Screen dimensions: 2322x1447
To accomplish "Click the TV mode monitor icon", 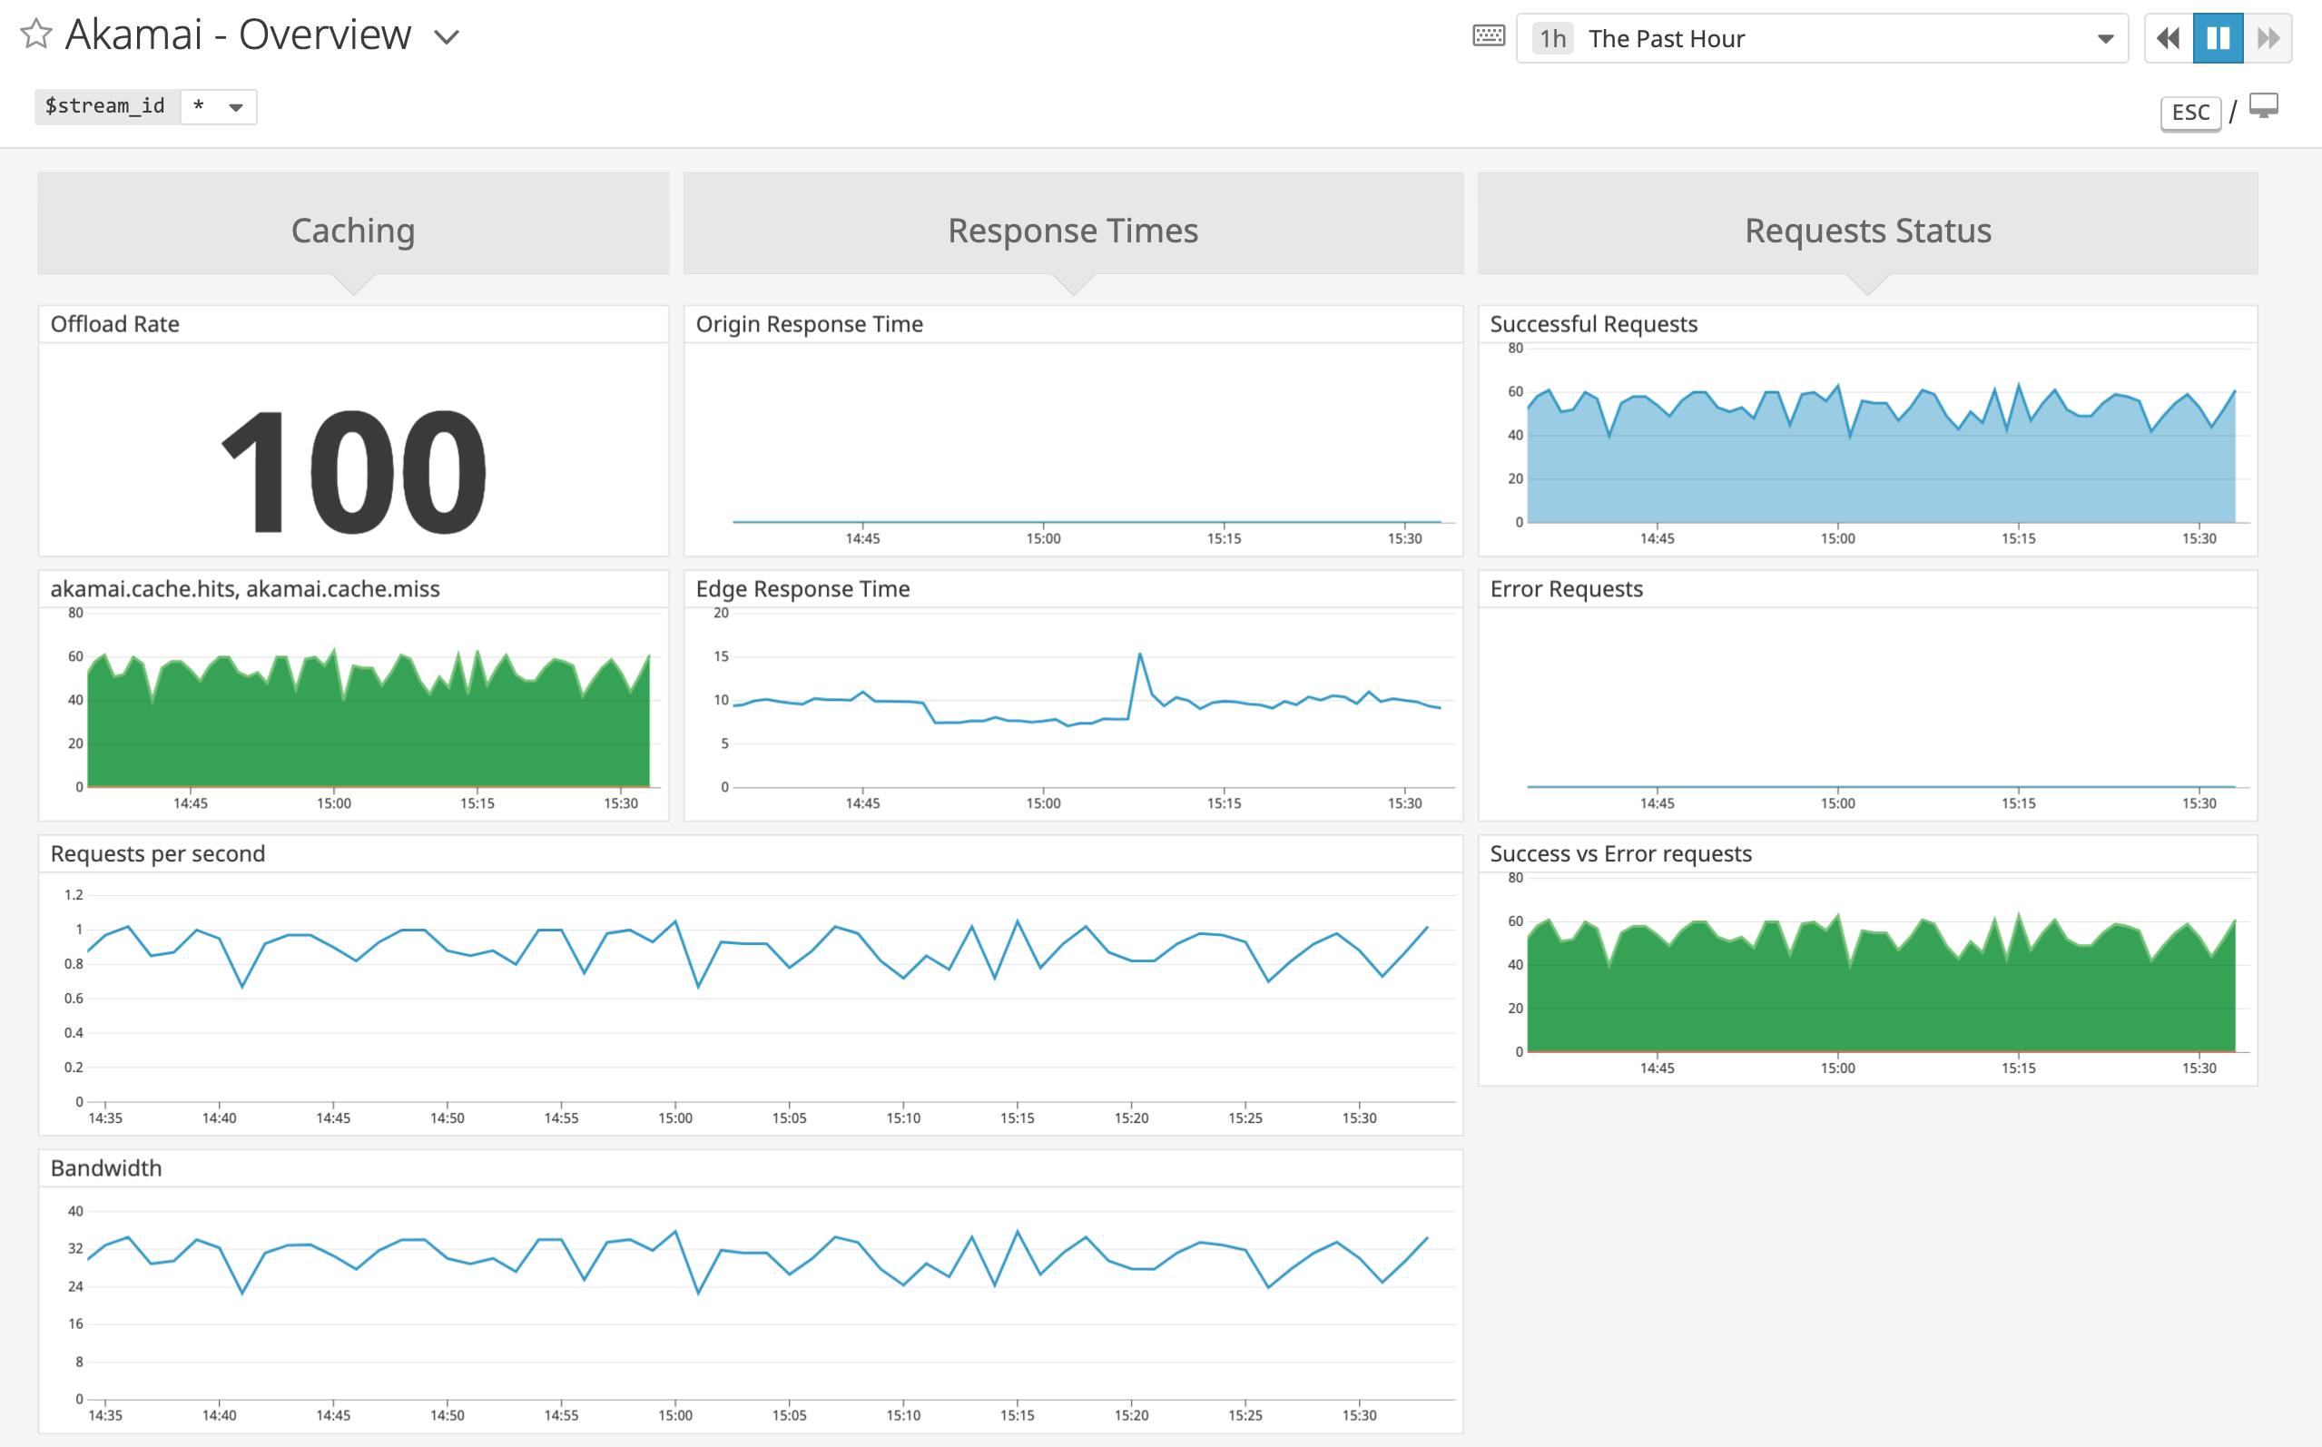I will (2264, 105).
